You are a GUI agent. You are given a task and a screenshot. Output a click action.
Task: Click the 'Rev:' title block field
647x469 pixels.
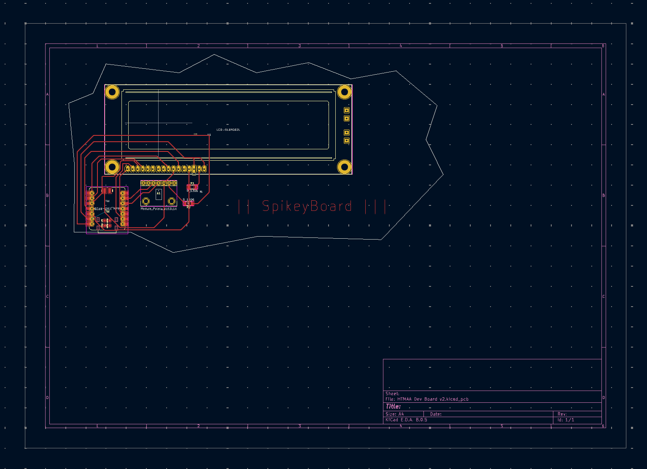click(562, 414)
